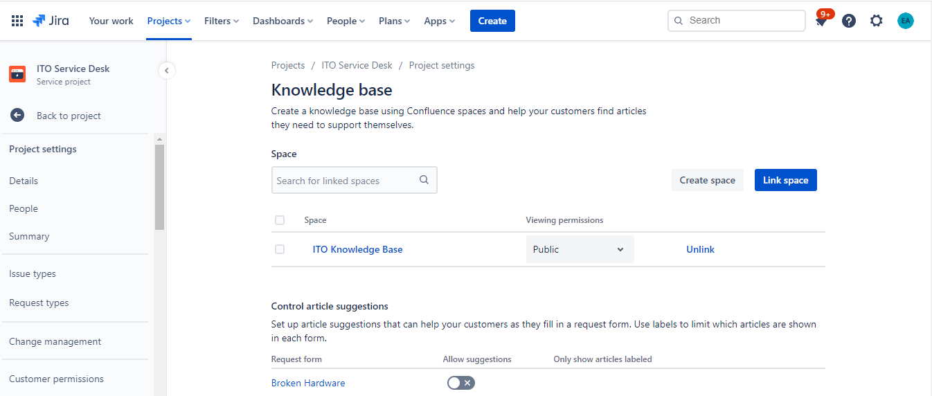Unlink the ITO Knowledge Base space
Viewport: 932px width, 396px height.
pos(700,249)
